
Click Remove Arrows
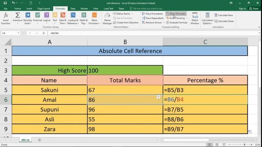tap(152, 22)
